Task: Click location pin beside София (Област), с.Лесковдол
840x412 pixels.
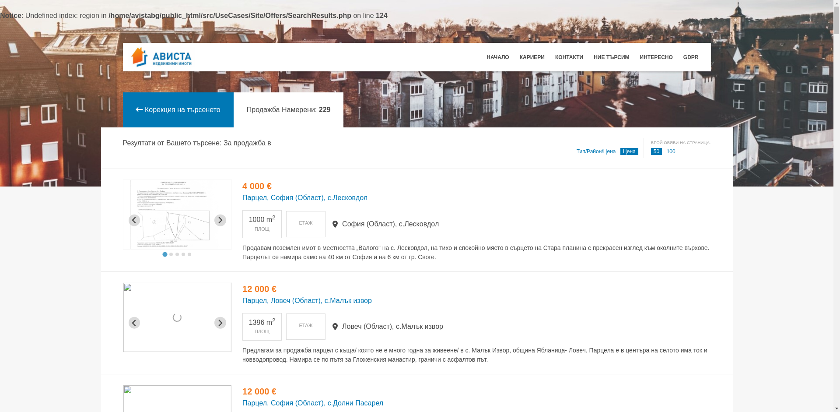Action: point(335,224)
